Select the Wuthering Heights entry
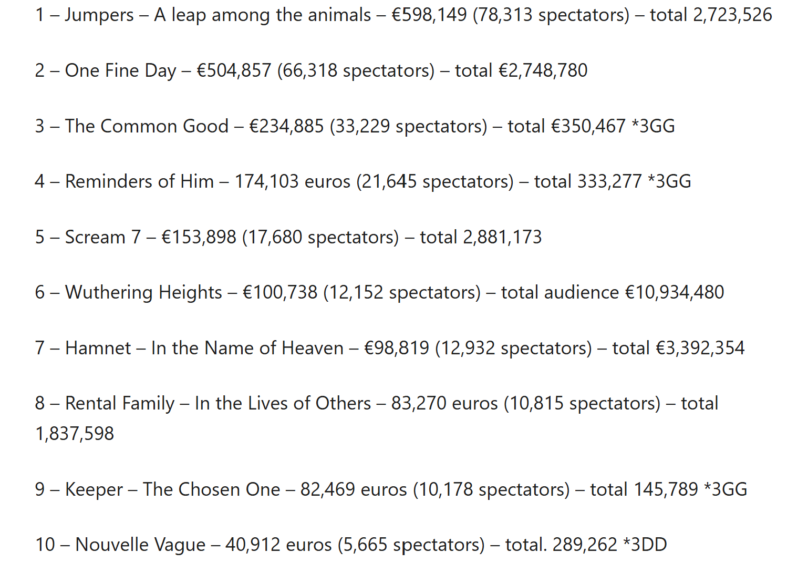The height and width of the screenshot is (573, 808). coord(143,292)
